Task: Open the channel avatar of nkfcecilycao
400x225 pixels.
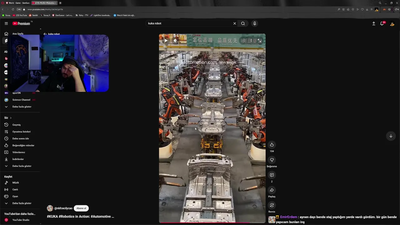Action: 50,208
